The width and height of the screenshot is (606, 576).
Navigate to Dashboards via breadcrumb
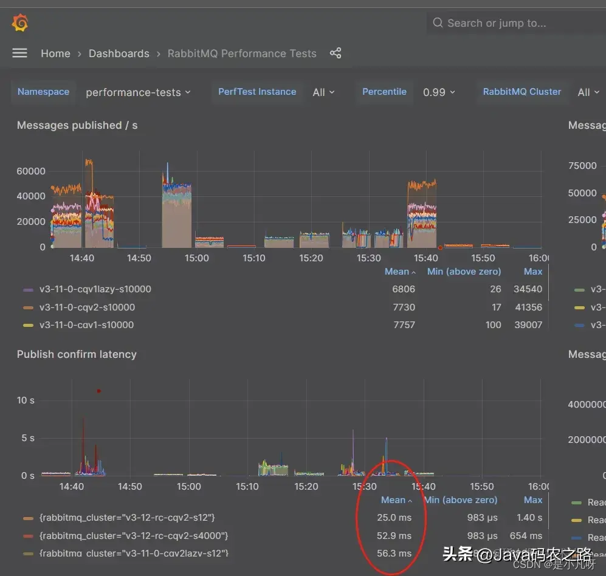point(119,53)
